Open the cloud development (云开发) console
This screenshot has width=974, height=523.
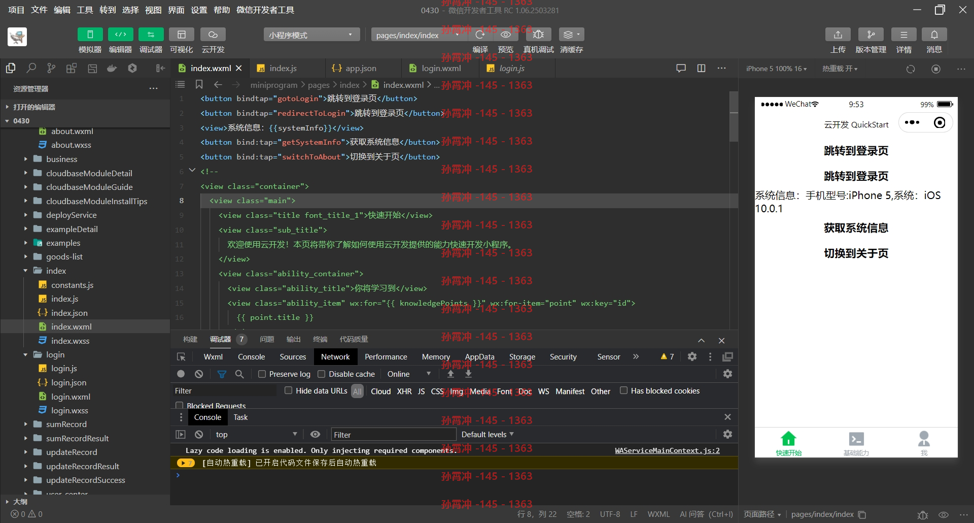coord(213,35)
